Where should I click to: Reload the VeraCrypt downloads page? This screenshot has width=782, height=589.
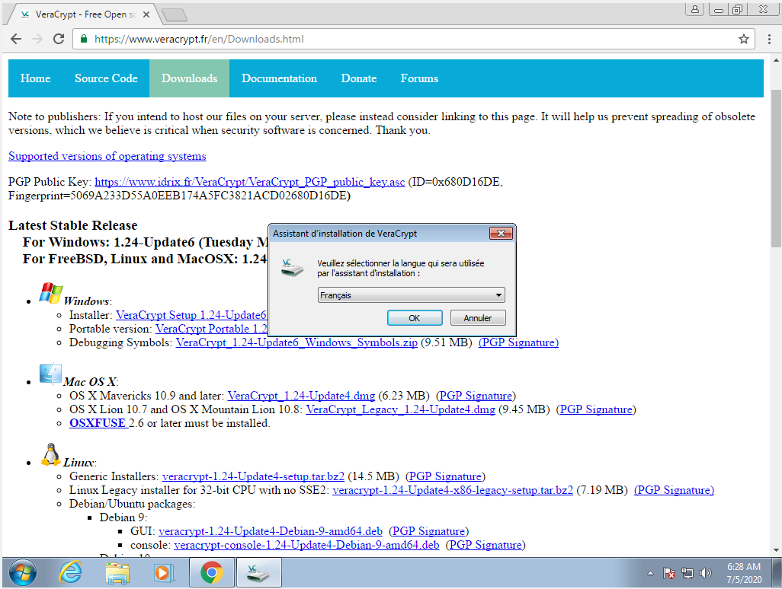point(59,39)
